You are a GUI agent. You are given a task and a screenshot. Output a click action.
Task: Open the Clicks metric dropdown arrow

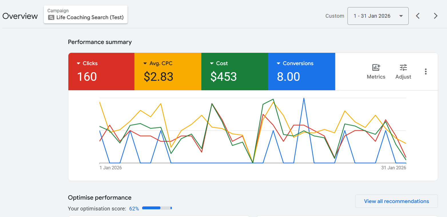coord(79,63)
